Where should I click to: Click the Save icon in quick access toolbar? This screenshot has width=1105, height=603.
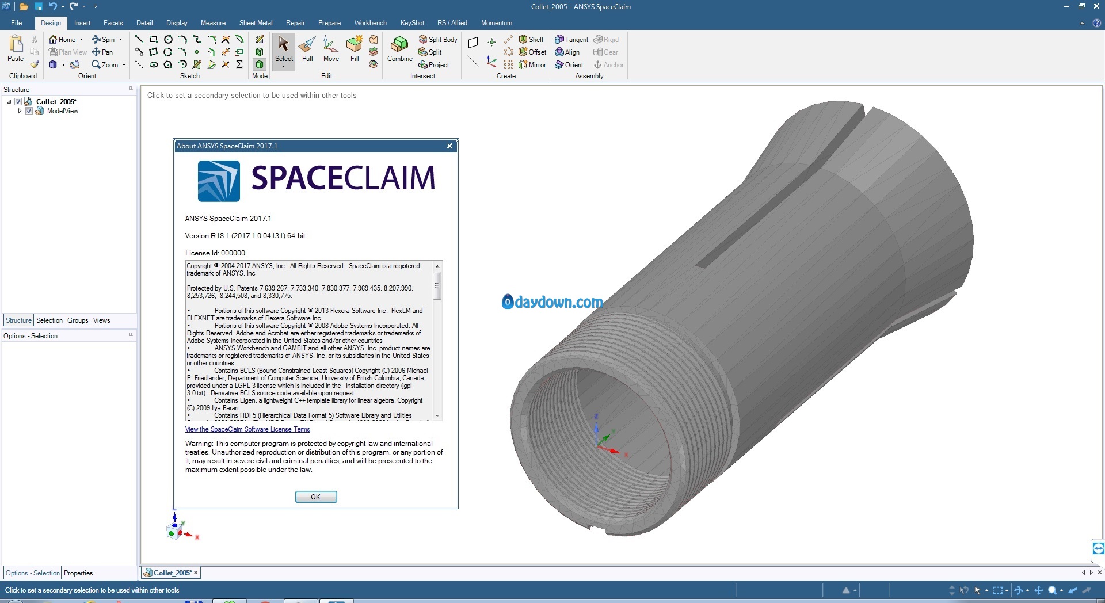coord(38,7)
